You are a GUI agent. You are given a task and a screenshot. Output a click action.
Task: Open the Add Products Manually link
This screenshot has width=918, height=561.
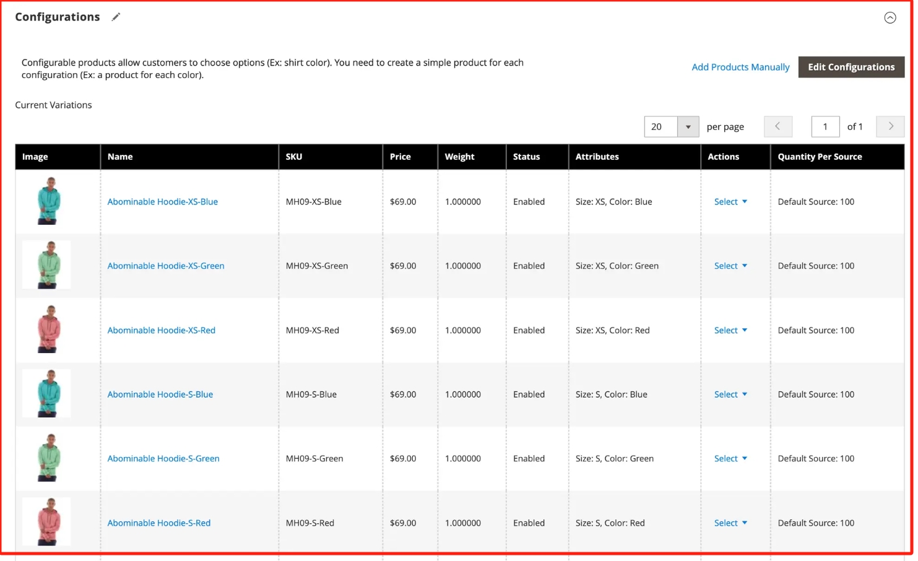click(740, 67)
